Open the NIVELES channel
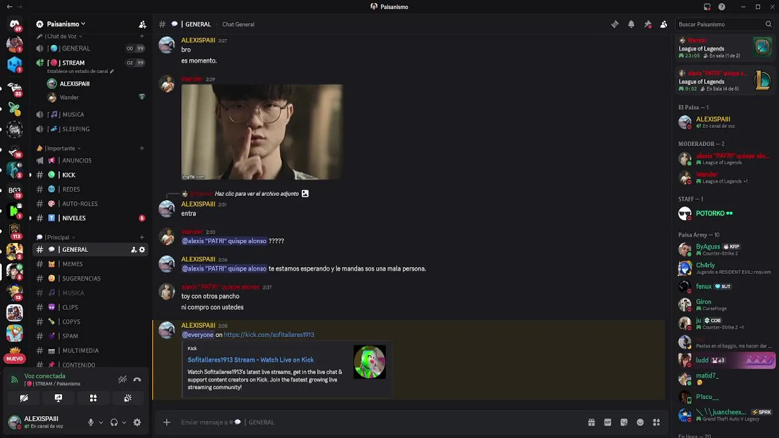Viewport: 779px width, 438px height. 90,218
